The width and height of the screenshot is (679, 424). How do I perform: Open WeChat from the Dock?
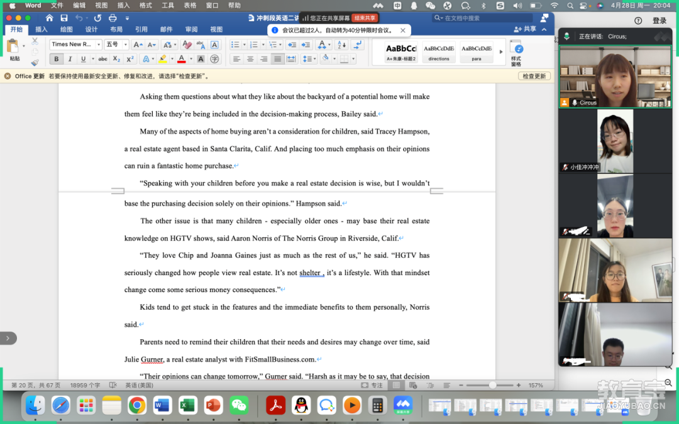239,405
